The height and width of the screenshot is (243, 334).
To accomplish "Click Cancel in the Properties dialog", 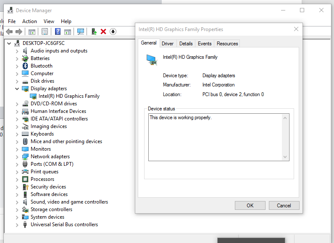I will point(284,206).
